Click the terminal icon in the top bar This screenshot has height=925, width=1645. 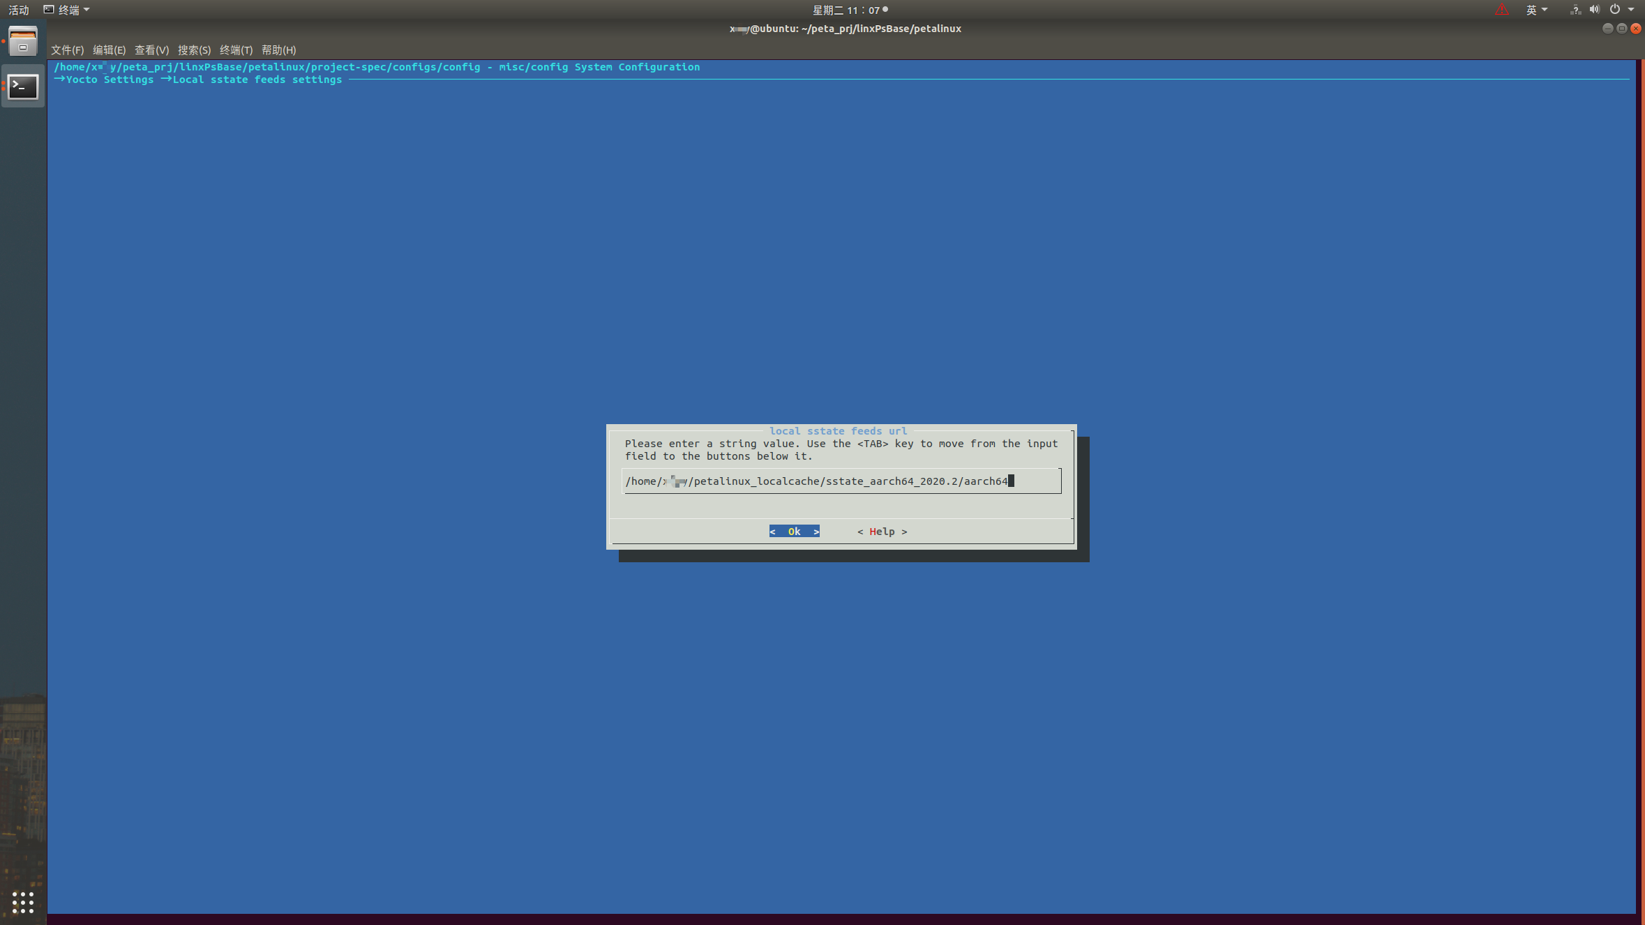pos(48,9)
